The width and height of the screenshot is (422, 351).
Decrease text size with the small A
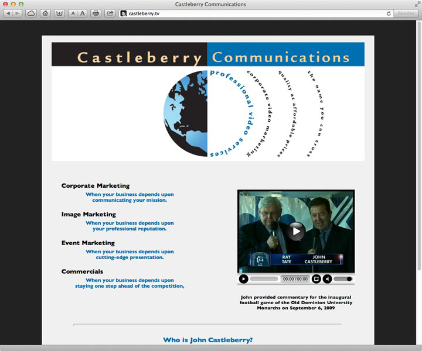click(73, 13)
